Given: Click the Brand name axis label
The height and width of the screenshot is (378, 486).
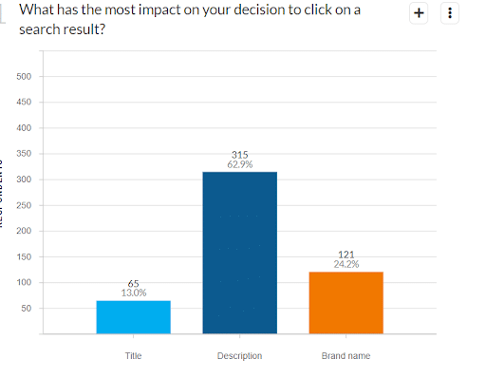Looking at the screenshot, I should pyautogui.click(x=346, y=356).
